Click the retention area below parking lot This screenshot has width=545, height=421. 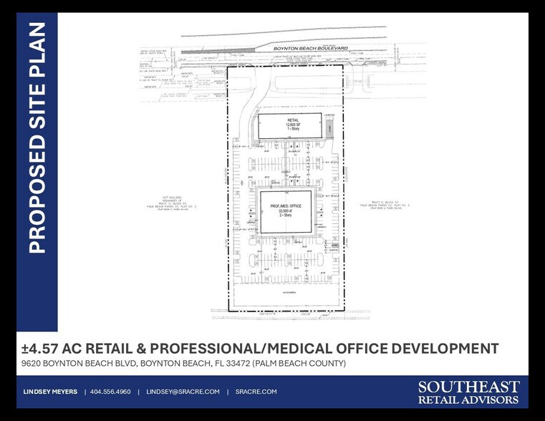(285, 294)
